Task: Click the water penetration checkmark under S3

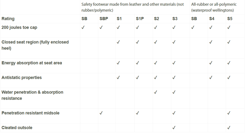Action: tap(174, 92)
